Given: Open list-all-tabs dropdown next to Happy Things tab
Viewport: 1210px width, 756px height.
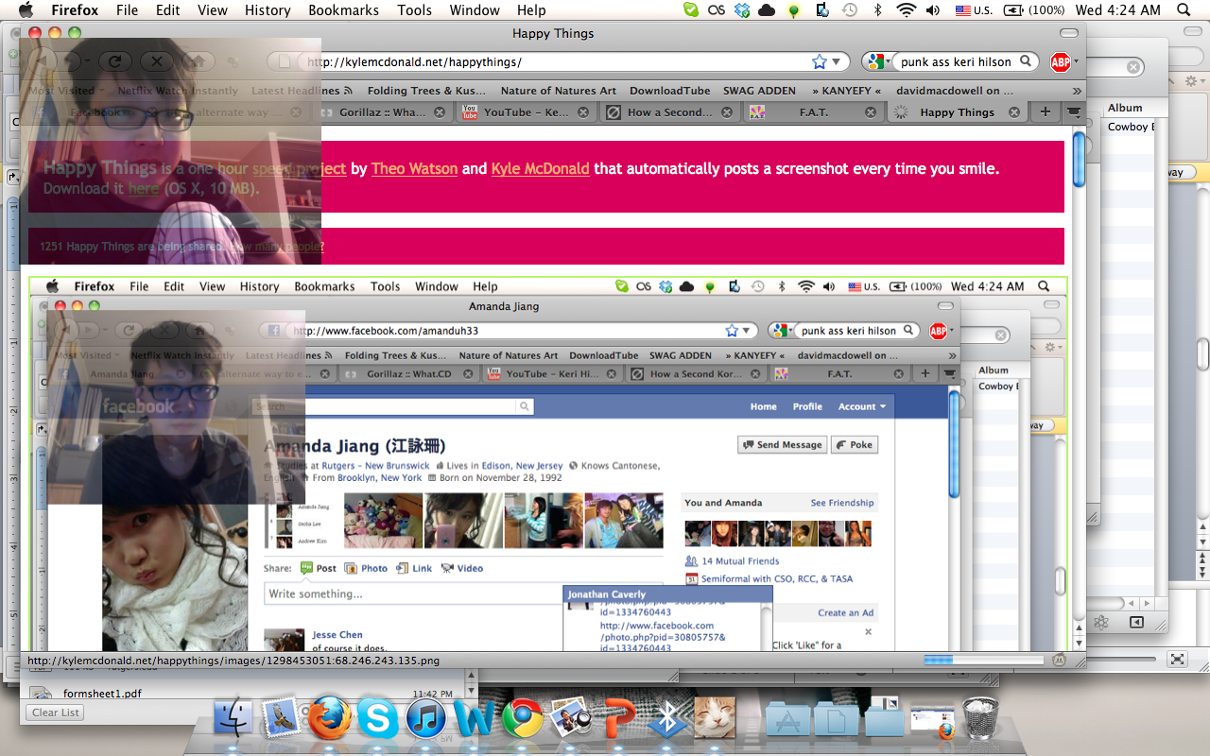Looking at the screenshot, I should click(x=1074, y=112).
